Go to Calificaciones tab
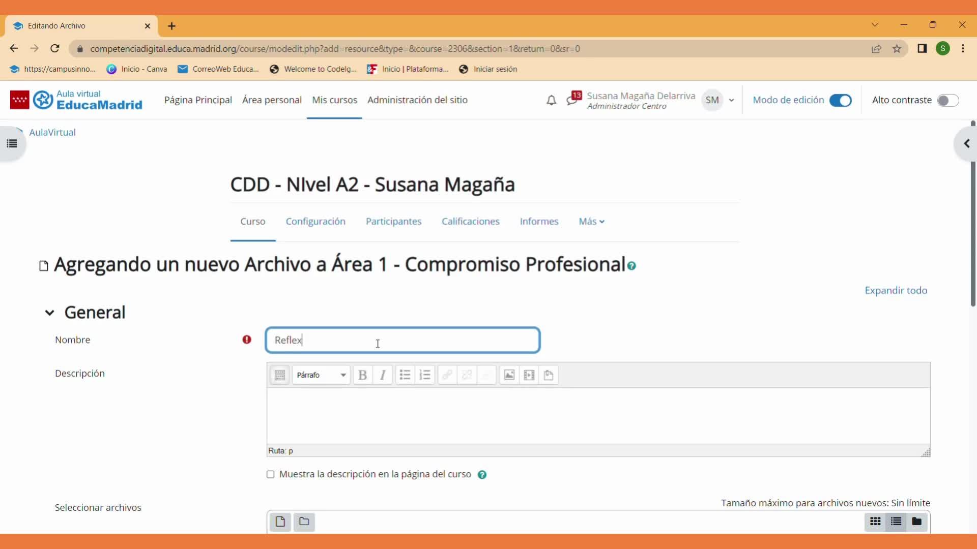The height and width of the screenshot is (549, 977). pos(470,222)
